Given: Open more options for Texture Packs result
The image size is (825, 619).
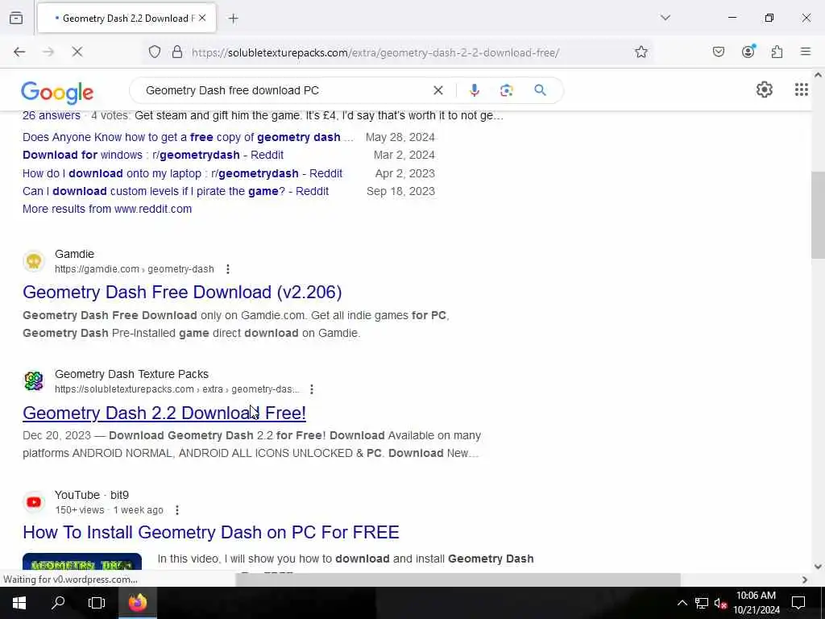Looking at the screenshot, I should pos(312,389).
